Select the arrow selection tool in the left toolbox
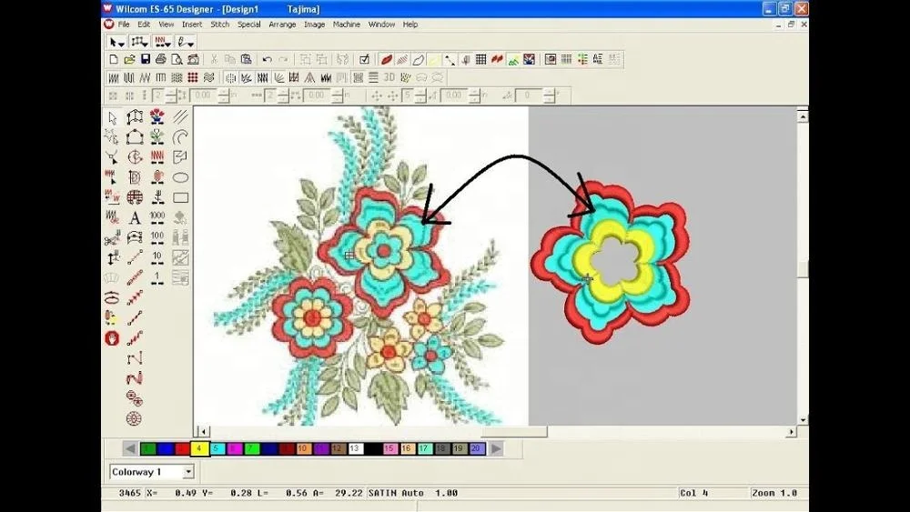910x512 pixels. click(x=113, y=117)
